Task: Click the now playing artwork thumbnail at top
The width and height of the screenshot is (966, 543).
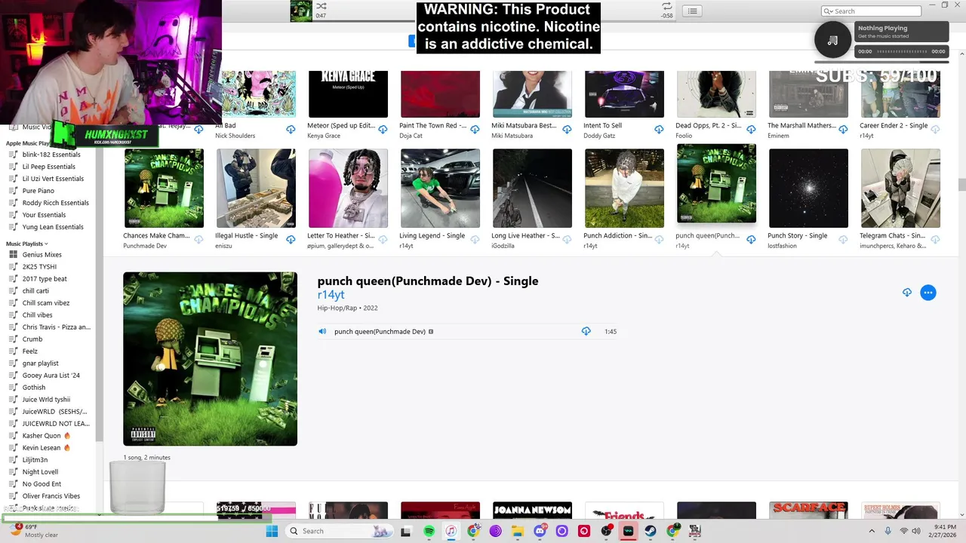Action: (301, 11)
